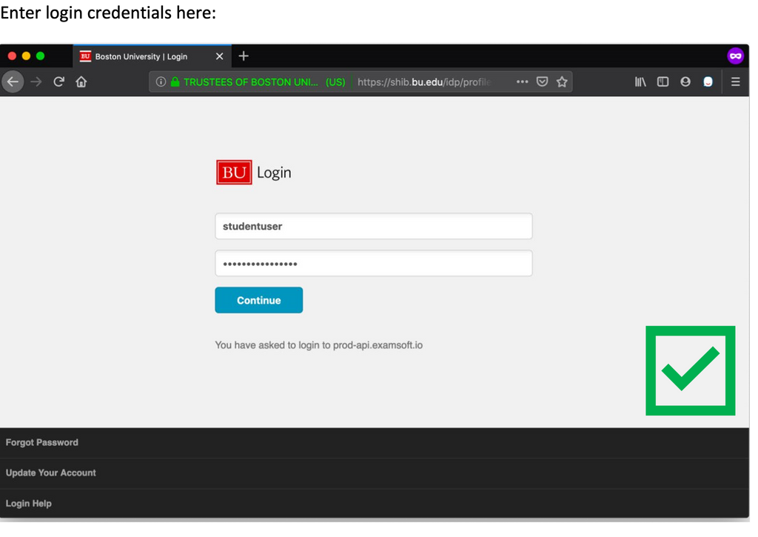Image resolution: width=758 pixels, height=537 pixels.
Task: Open the hamburger application menu
Action: coord(736,81)
